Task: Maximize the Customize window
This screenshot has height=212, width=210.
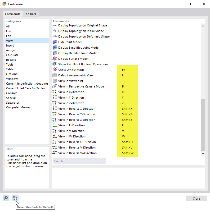Action: click(192, 4)
